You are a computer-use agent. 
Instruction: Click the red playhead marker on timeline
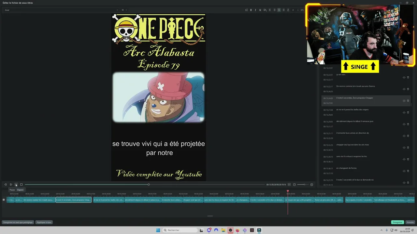tap(288, 191)
